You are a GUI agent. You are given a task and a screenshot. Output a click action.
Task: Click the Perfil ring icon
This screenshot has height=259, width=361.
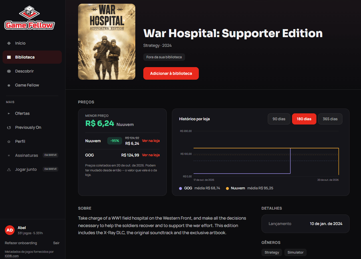pos(9,141)
